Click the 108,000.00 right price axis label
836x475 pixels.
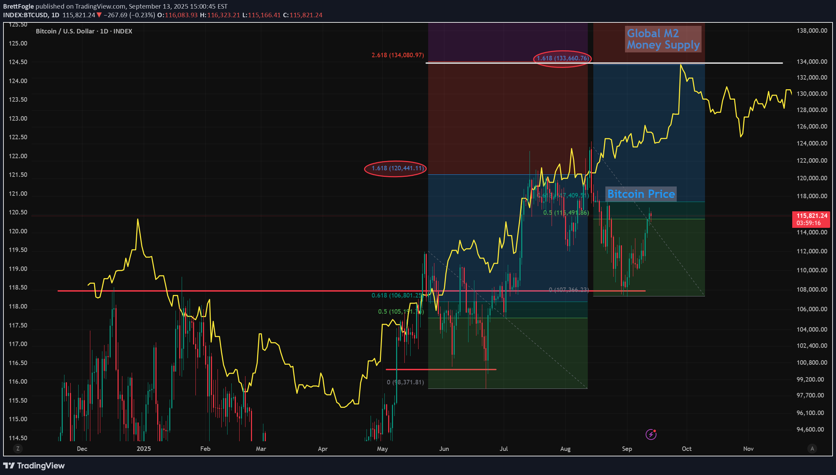point(812,290)
